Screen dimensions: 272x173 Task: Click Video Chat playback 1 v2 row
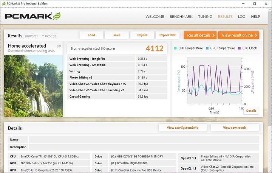117,84
